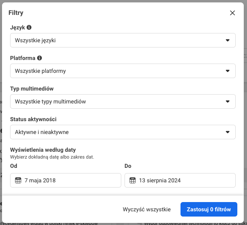Click the calendar icon in the Od field
Screen dimensions: 247x225
[x=18, y=180]
